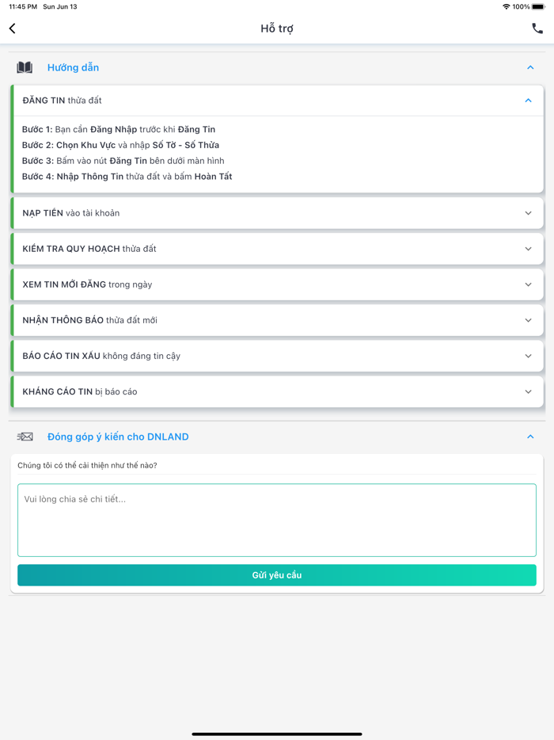
Task: Expand NẠP TIỀN vào tài khoản chevron
Action: 528,213
